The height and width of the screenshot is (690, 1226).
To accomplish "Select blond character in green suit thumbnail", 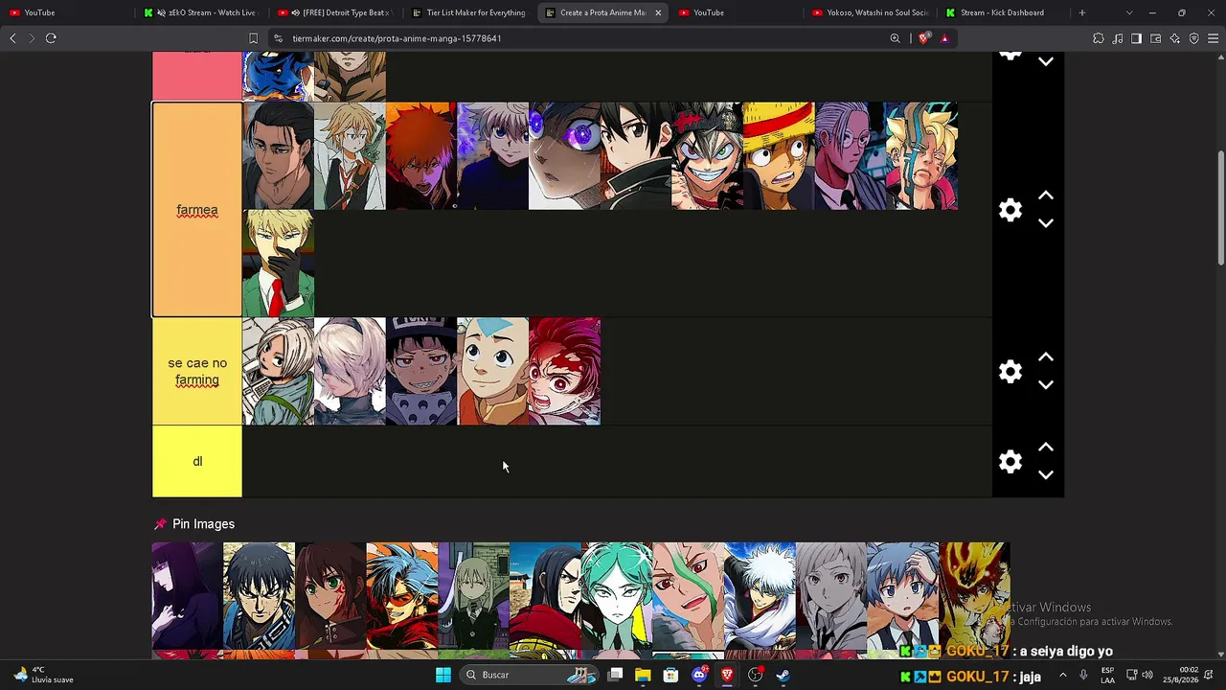I will (x=279, y=264).
